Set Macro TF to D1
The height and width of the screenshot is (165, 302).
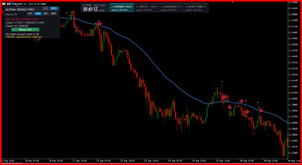(x=46, y=13)
